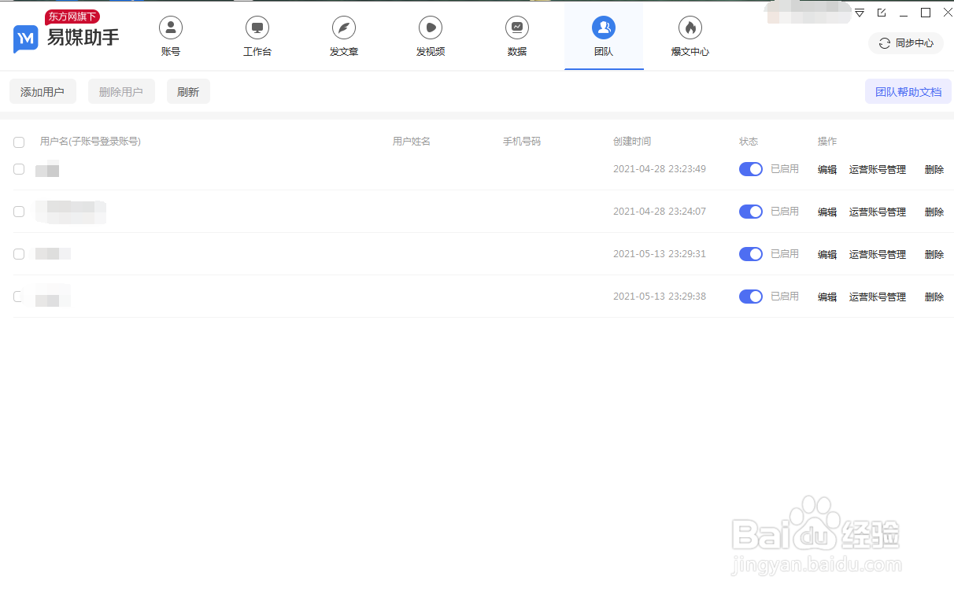Click 编辑 edit on the first user row
The height and width of the screenshot is (597, 954).
click(x=826, y=169)
